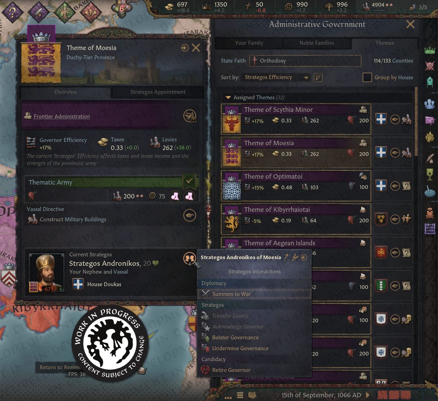This screenshot has height=401, width=438.
Task: Open character interactions icon beside Strategos Andronikos
Action: pos(190,258)
